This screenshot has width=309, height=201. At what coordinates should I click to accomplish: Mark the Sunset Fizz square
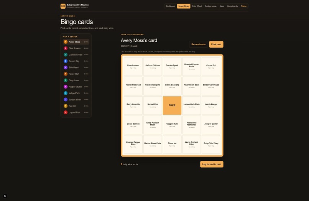[153, 105]
